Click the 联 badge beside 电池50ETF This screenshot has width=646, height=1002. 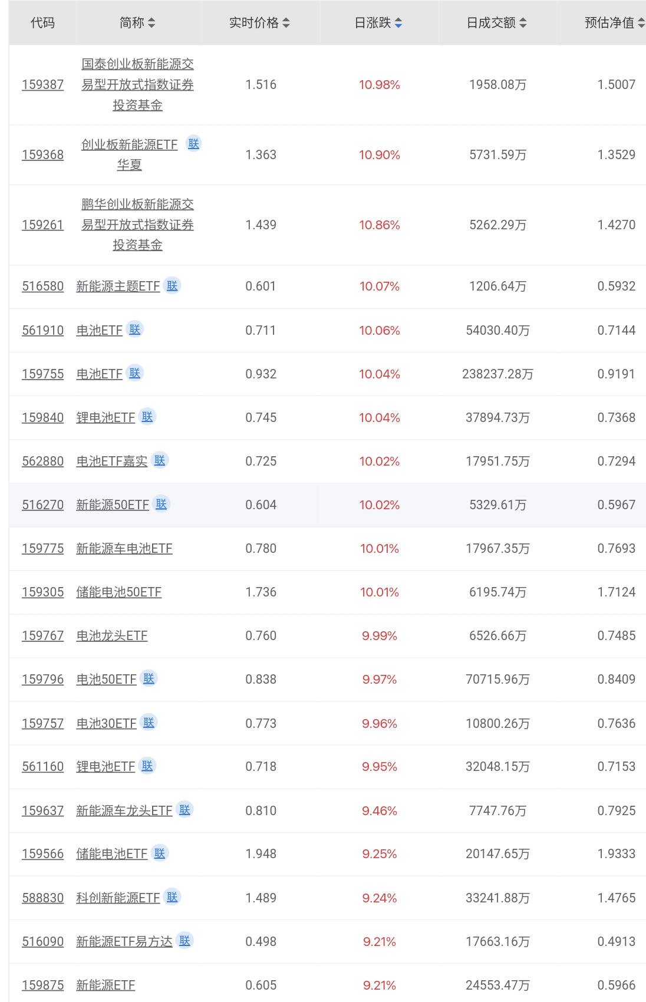point(149,678)
